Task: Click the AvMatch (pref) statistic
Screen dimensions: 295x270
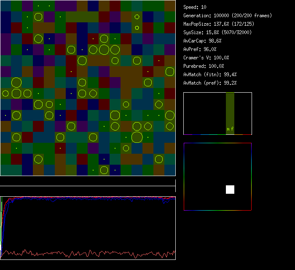Action: pyautogui.click(x=210, y=83)
